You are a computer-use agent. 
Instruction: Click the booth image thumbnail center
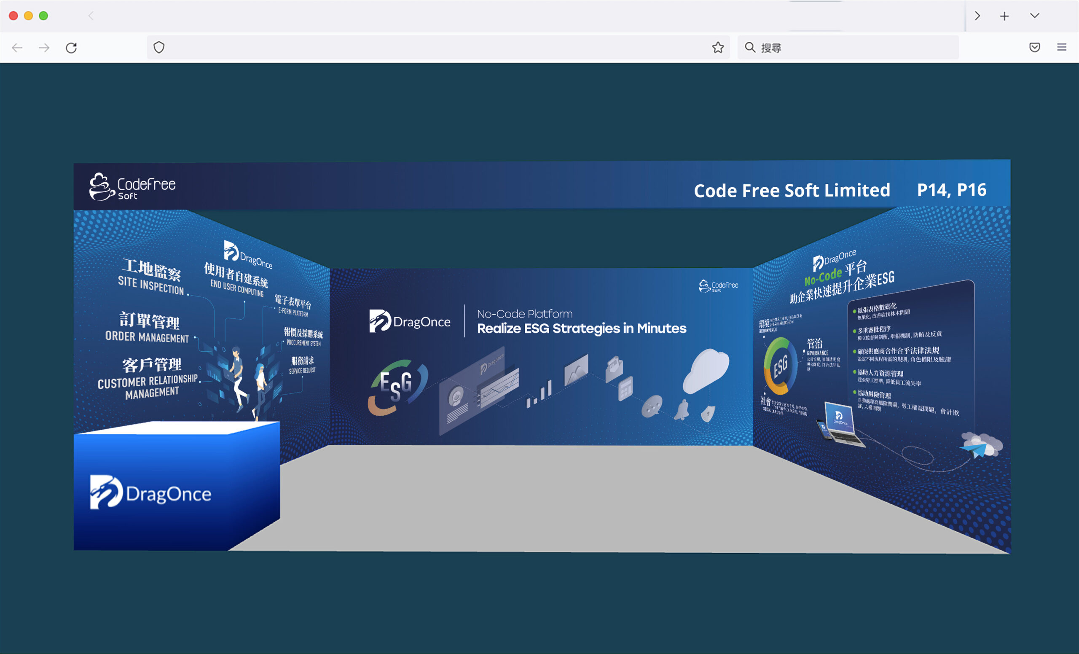coord(542,357)
